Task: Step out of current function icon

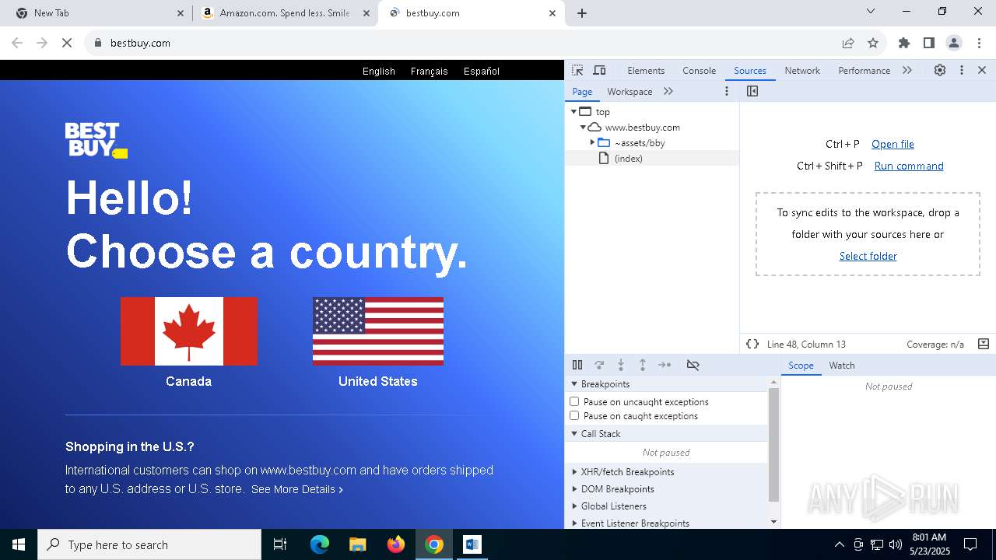Action: 643,365
